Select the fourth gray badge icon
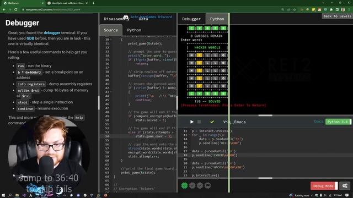 208,185
